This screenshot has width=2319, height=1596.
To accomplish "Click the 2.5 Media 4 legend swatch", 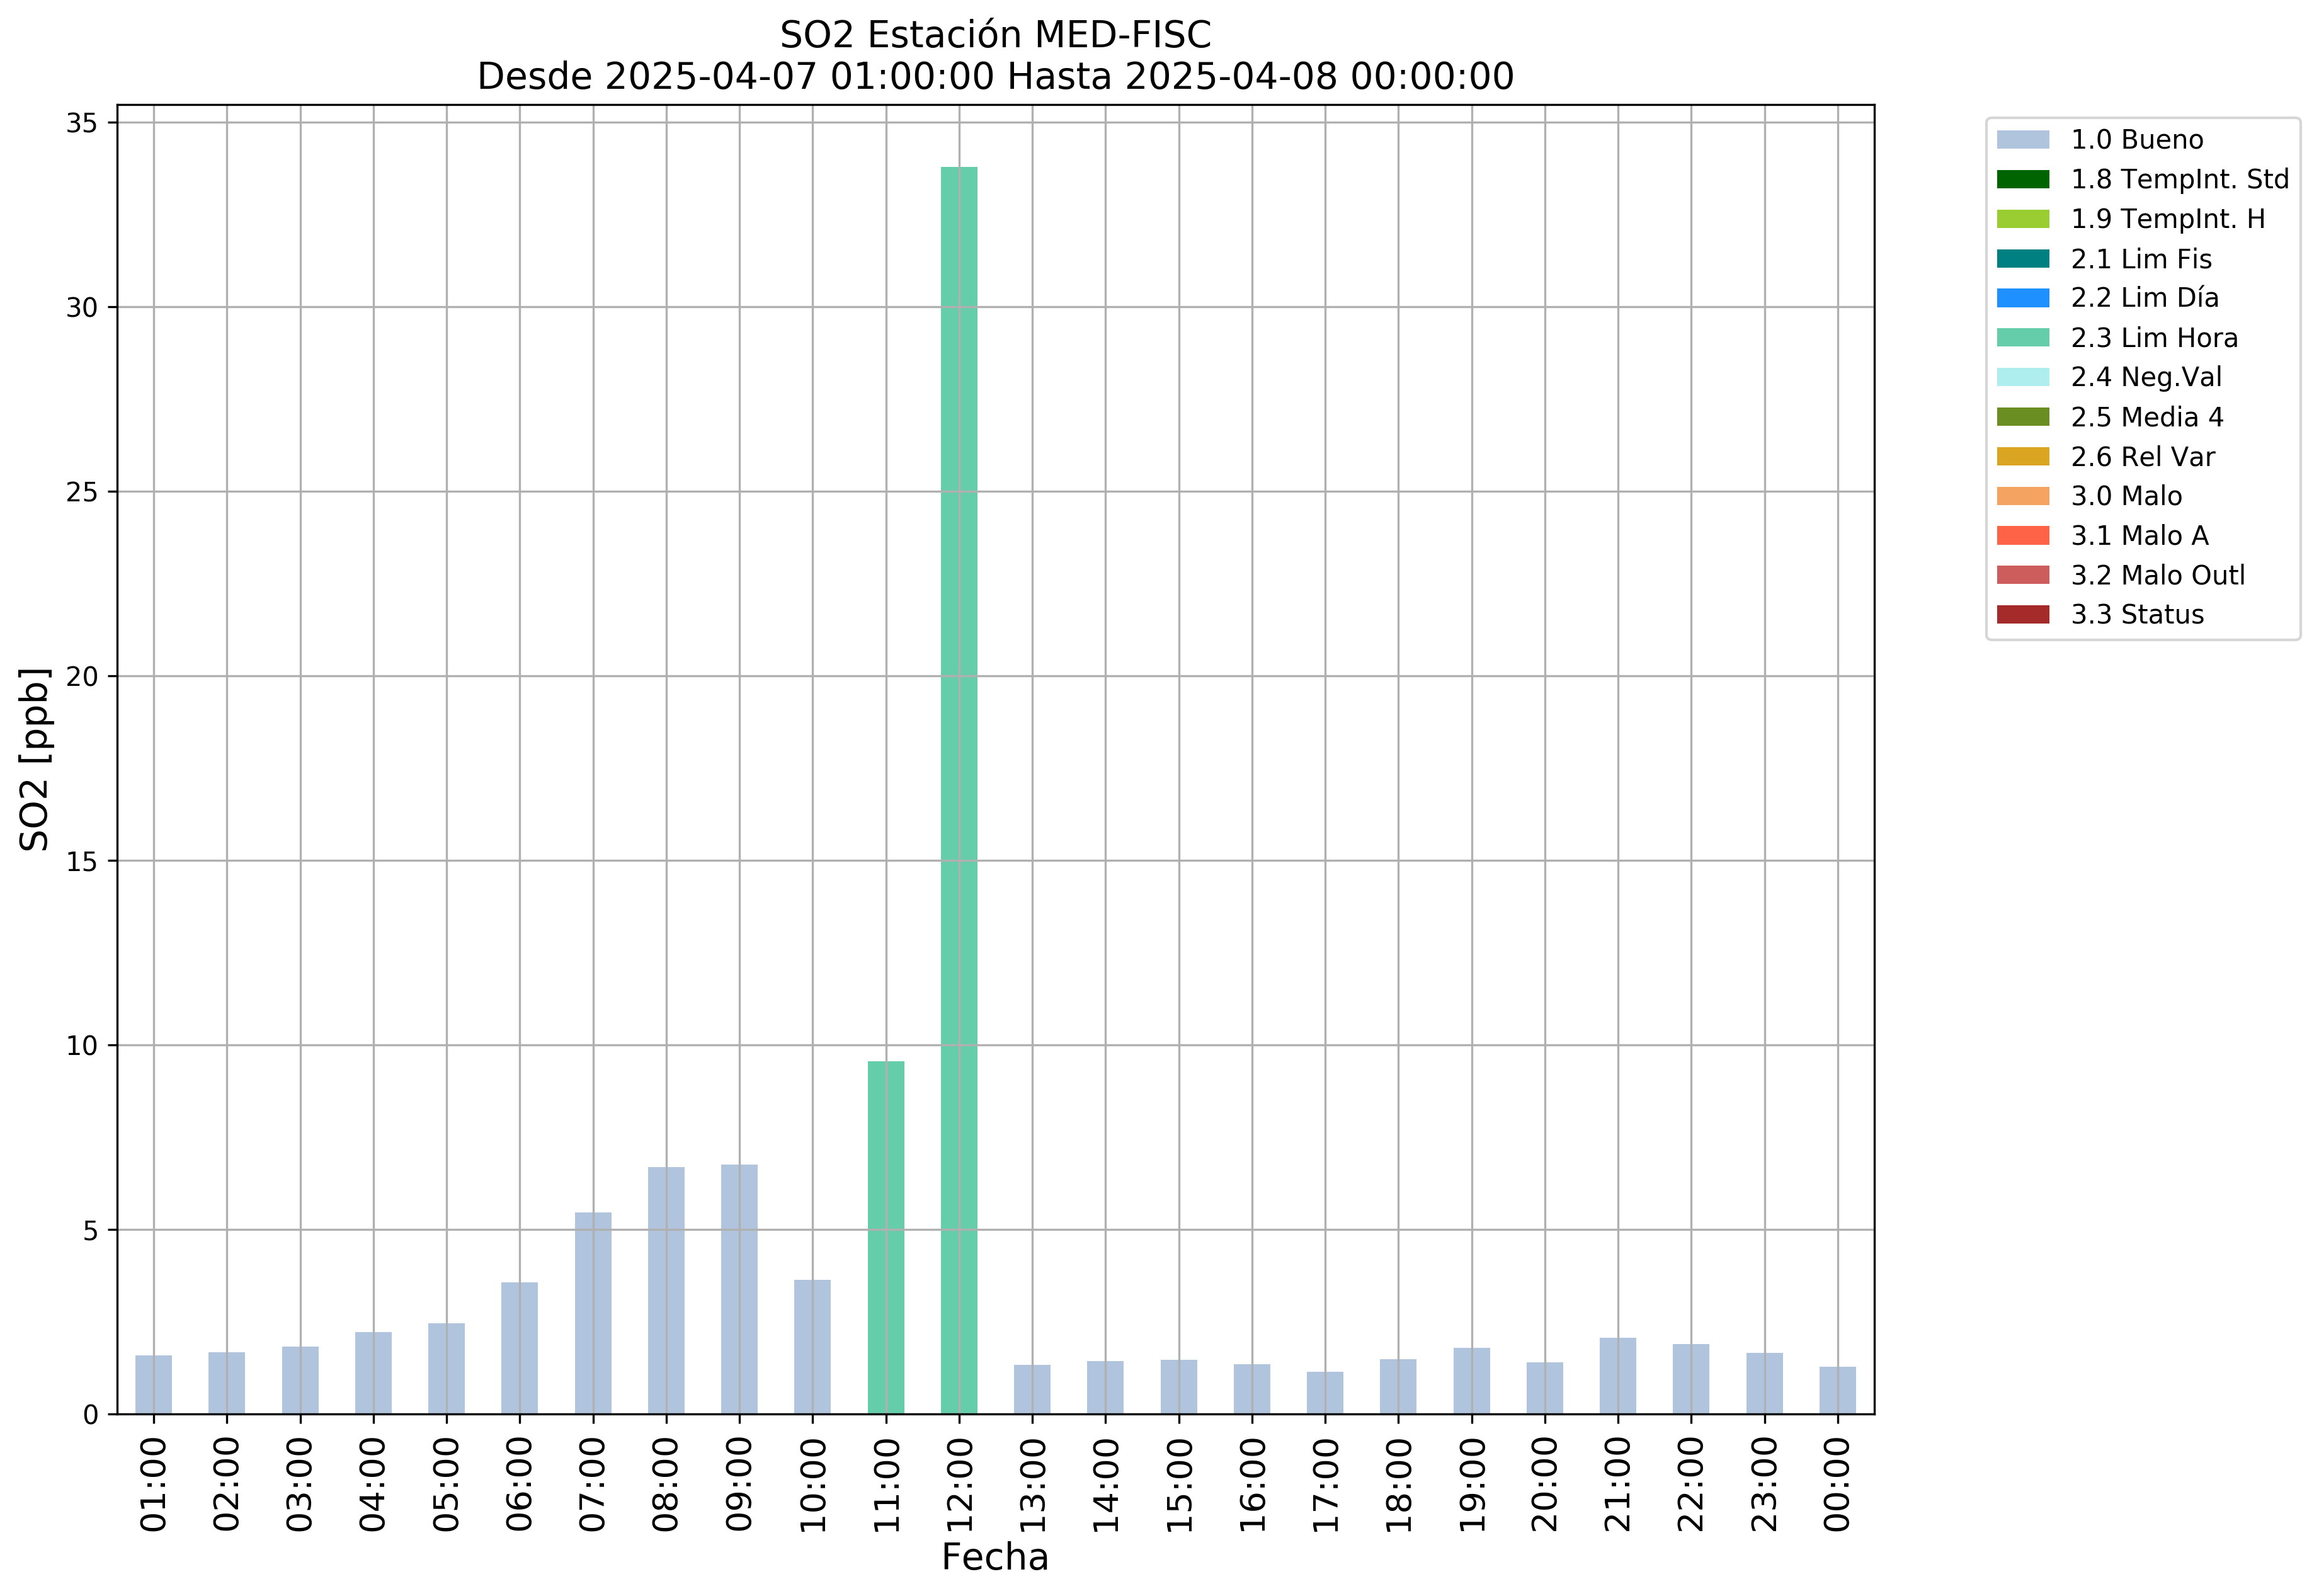I will (x=2023, y=417).
